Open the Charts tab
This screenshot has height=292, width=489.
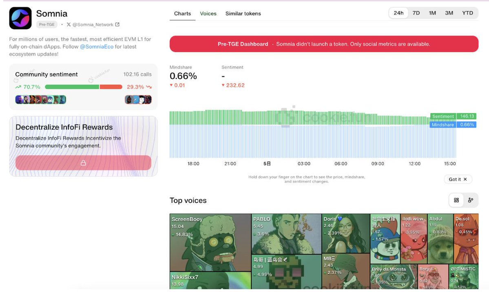182,14
